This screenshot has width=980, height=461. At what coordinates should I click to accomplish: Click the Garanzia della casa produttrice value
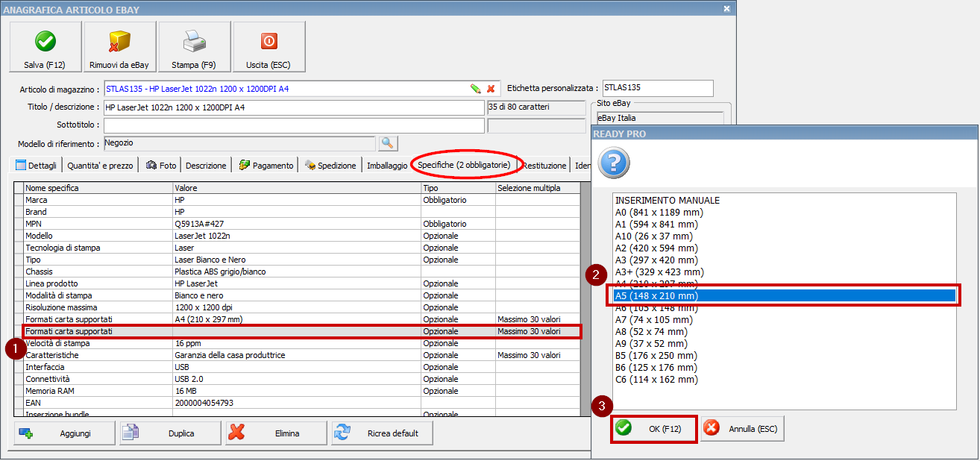pyautogui.click(x=297, y=355)
